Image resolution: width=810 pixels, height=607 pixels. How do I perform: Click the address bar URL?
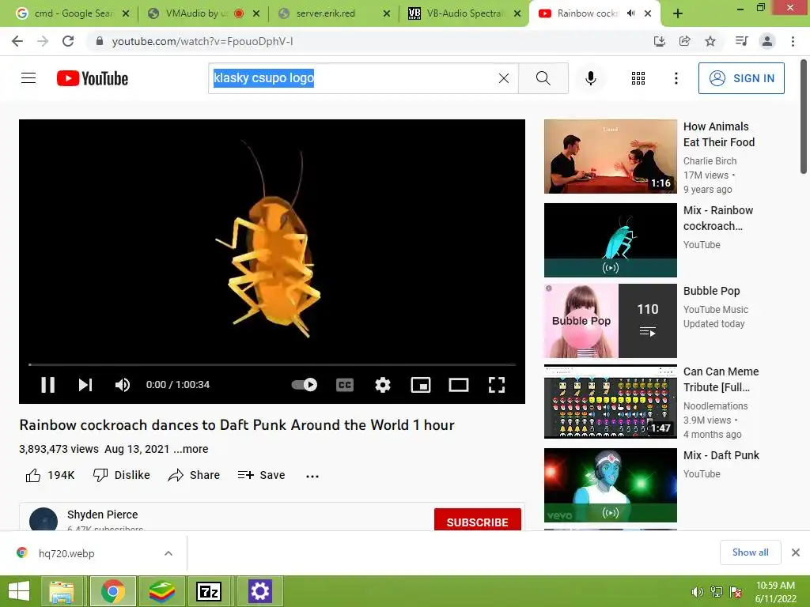(202, 41)
